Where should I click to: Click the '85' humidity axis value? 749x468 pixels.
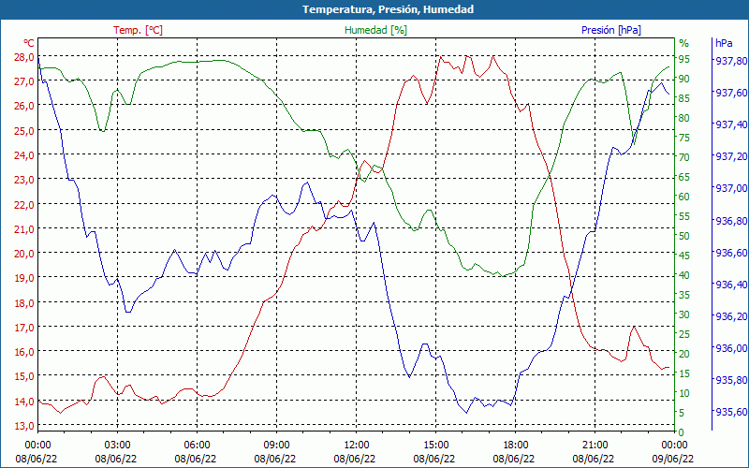coord(684,98)
